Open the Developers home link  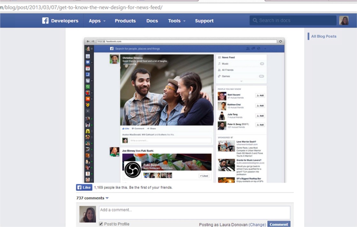click(65, 21)
